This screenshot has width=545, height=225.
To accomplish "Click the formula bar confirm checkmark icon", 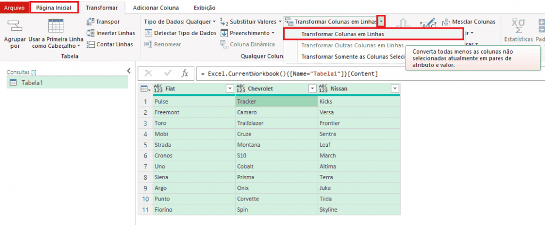I will click(x=168, y=73).
